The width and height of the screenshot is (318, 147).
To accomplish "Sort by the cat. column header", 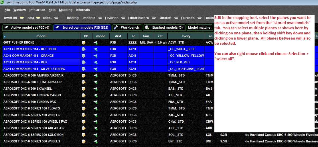I will (161, 36).
